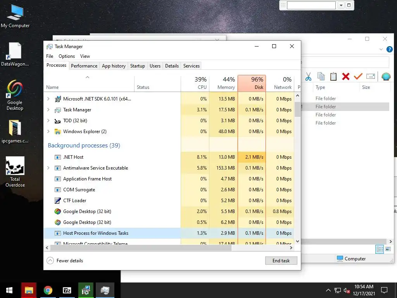Viewport: 397px width, 298px height.
Task: Open the Windows Start button
Action: pyautogui.click(x=9, y=290)
